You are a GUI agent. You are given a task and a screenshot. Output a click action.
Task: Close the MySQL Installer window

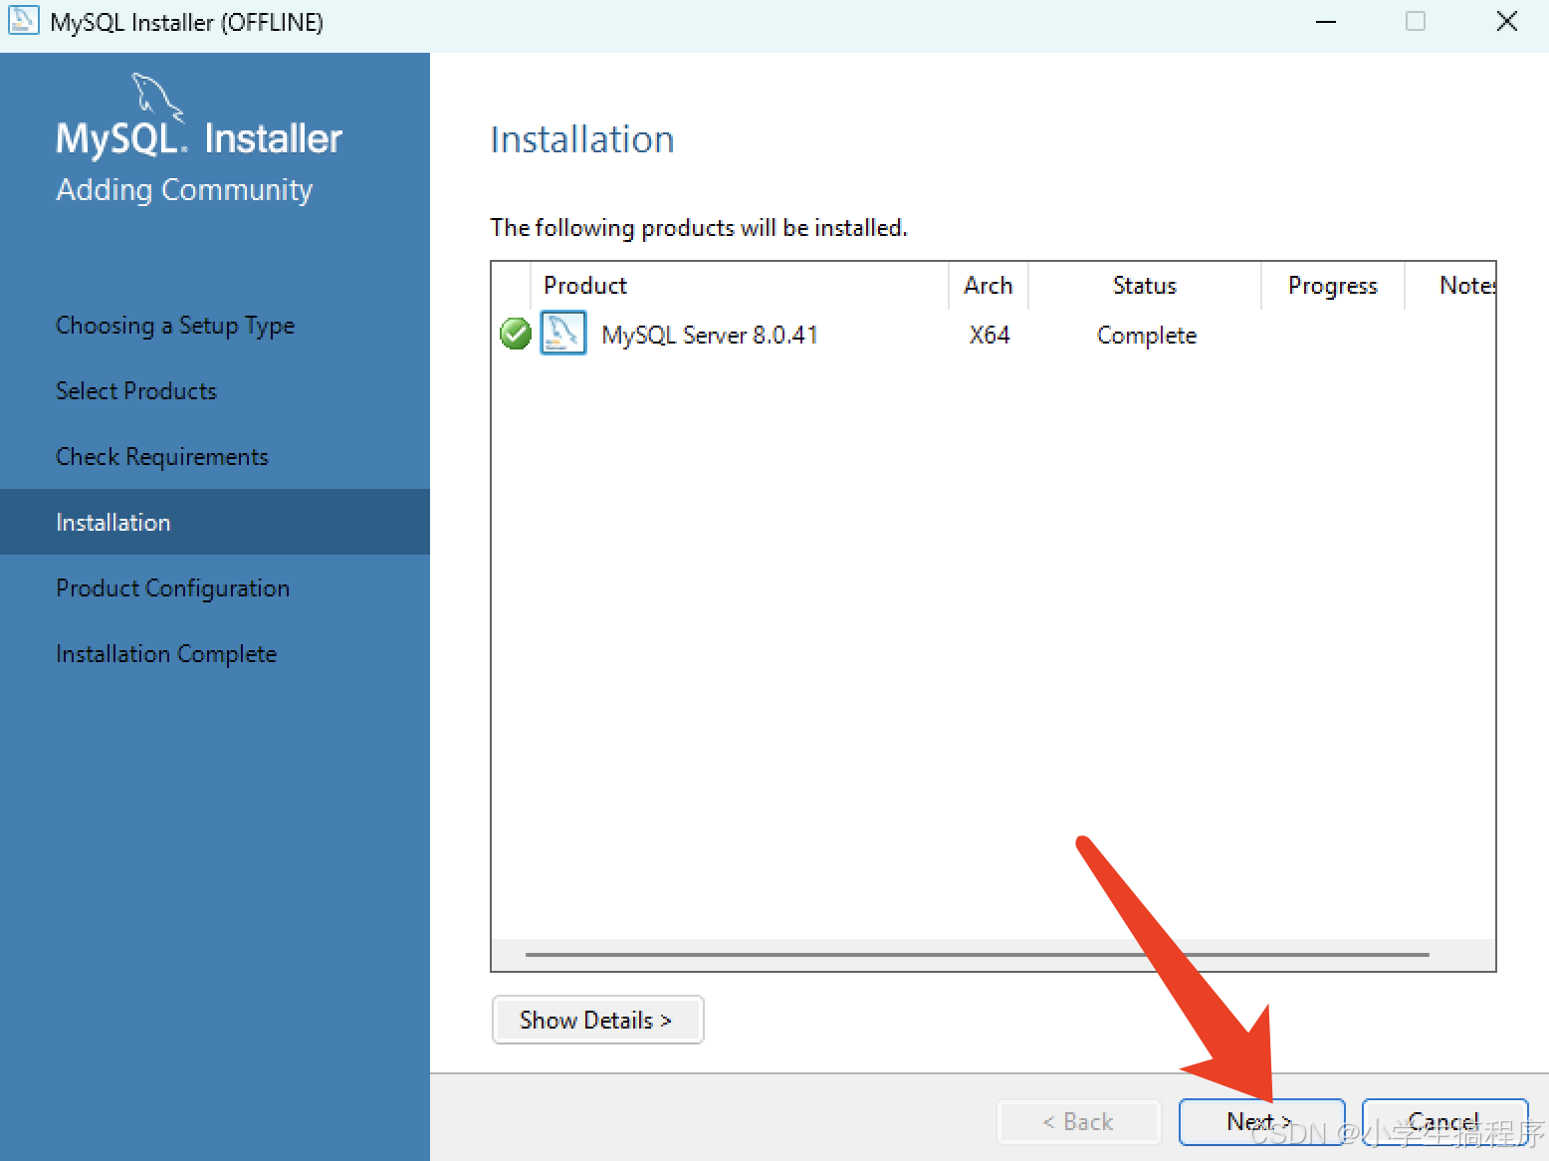point(1506,22)
